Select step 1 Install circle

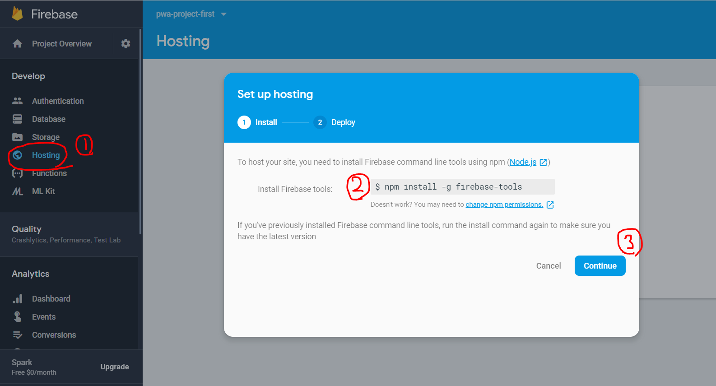(244, 122)
